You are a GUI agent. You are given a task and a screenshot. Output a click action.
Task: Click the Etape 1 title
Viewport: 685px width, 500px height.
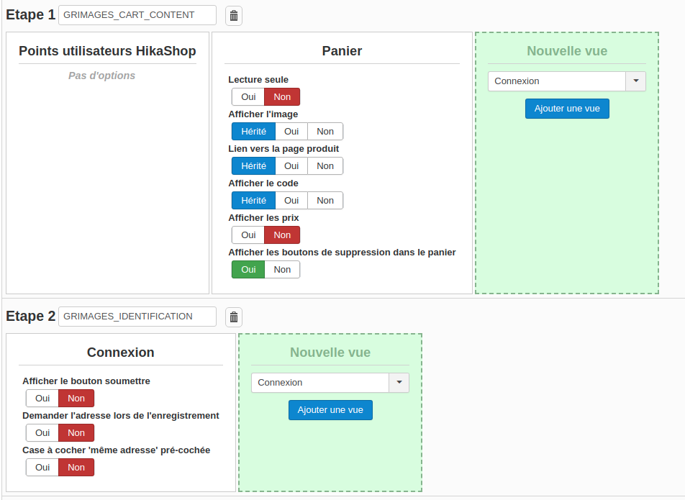30,15
